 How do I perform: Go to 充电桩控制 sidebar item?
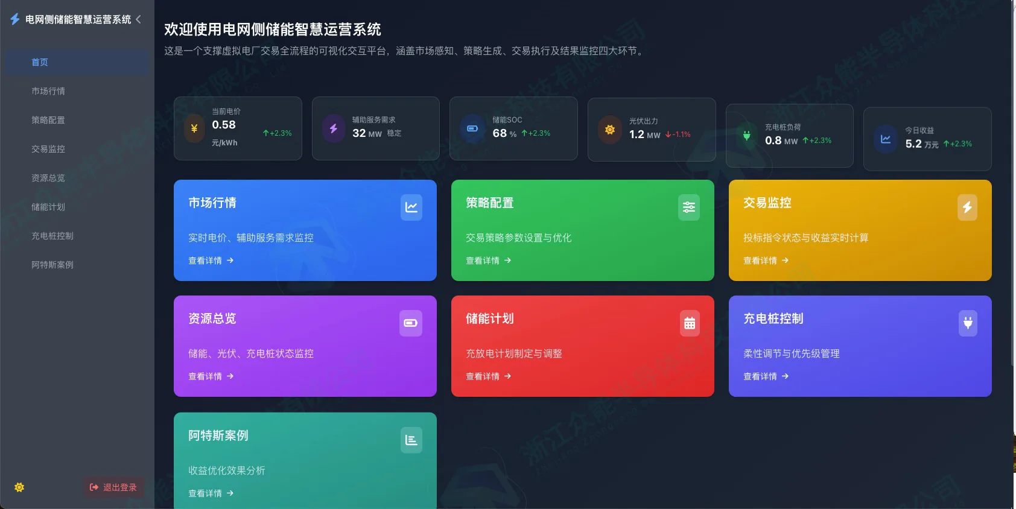(x=52, y=236)
